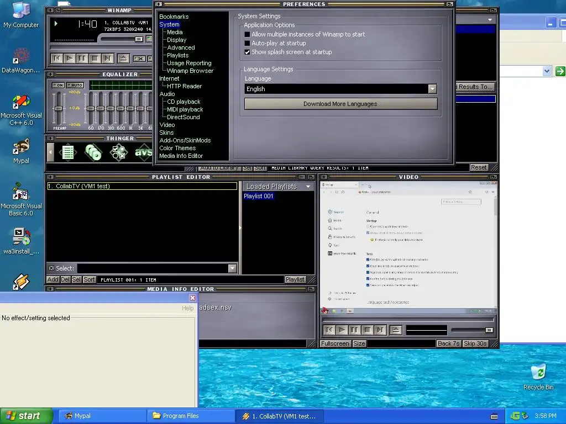
Task: Toggle Equalizer AUTO button
Action: coord(75,86)
